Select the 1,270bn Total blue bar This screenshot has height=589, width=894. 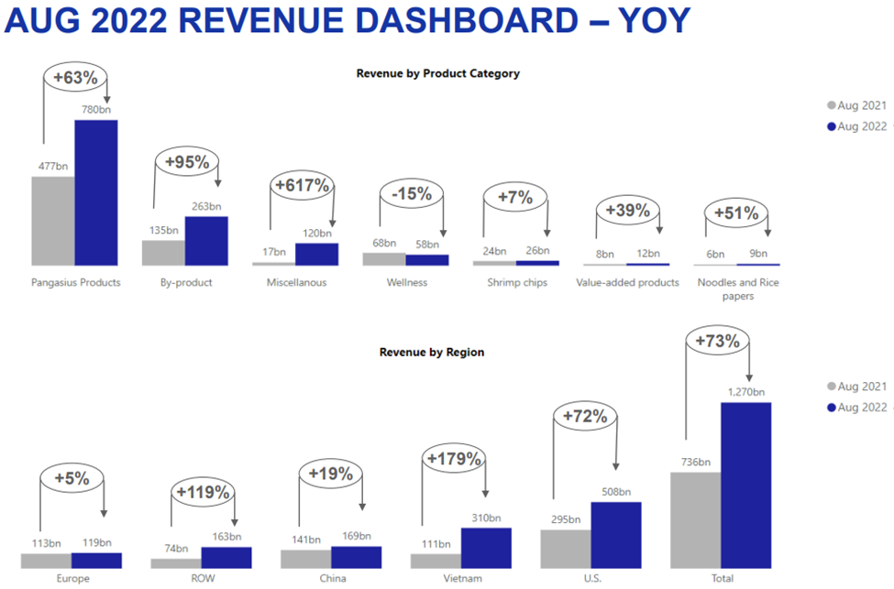coord(745,485)
